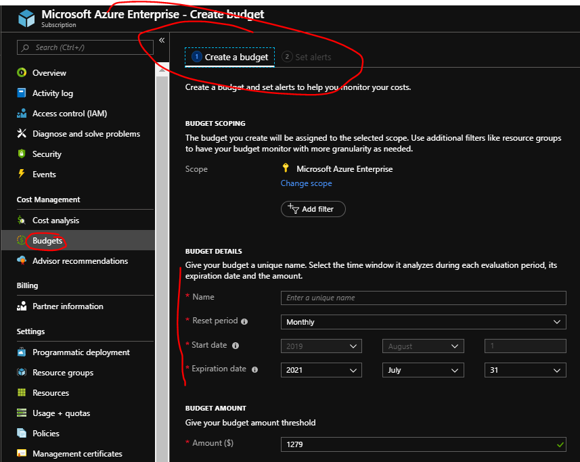Click the Security shield icon
This screenshot has width=580, height=462.
[22, 154]
